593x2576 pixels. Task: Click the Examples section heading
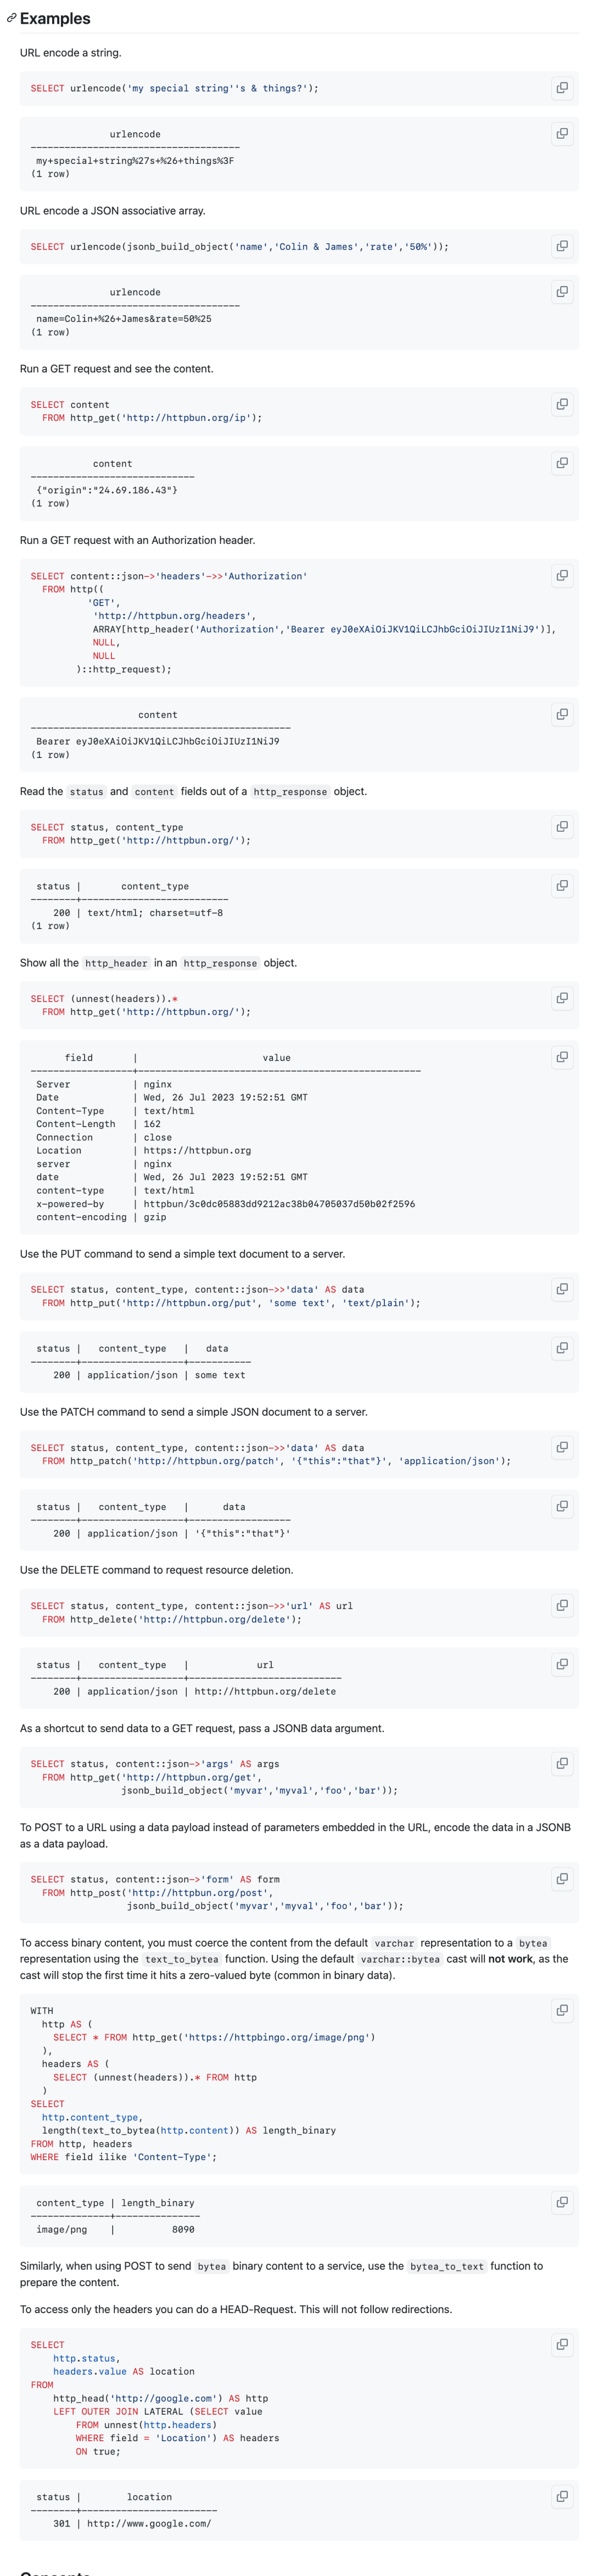pos(55,18)
